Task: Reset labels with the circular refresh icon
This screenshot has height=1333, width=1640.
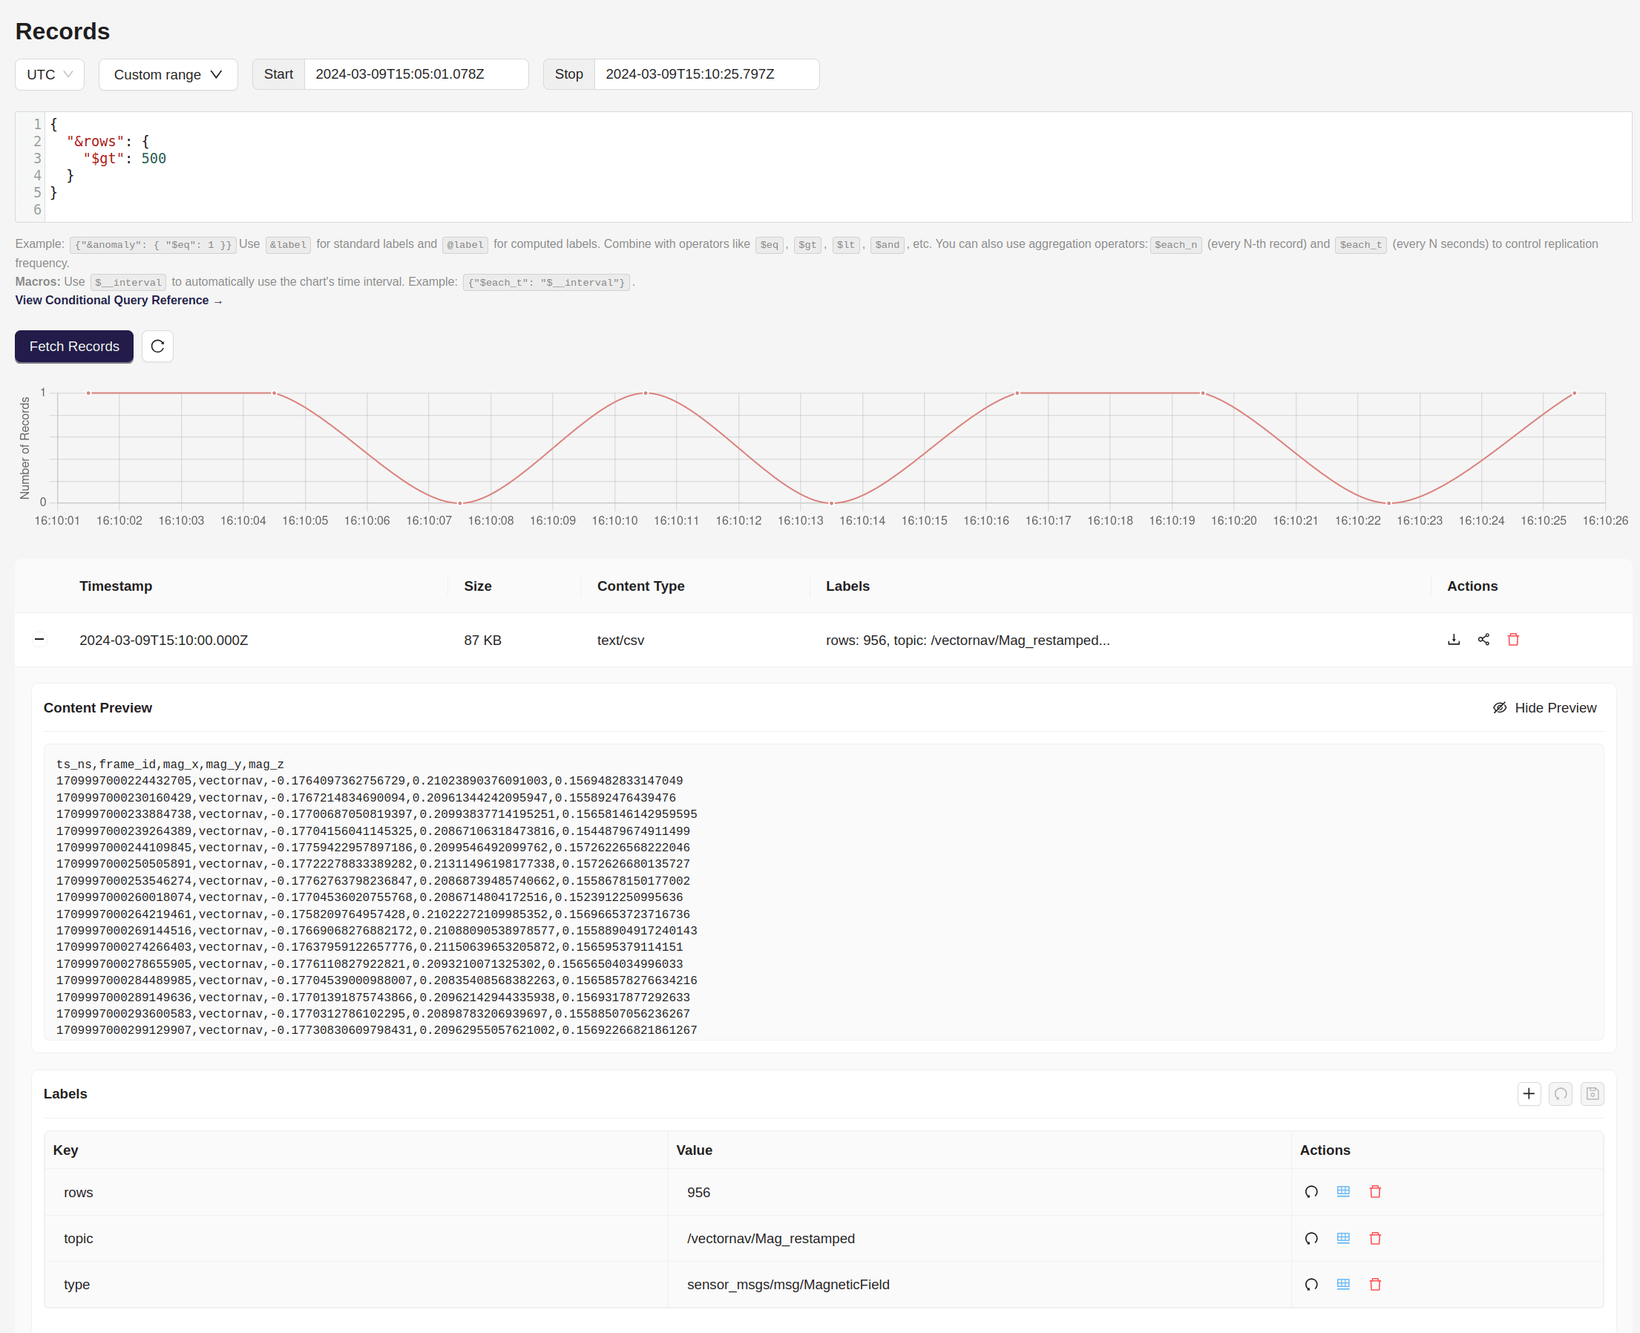Action: pos(1560,1093)
